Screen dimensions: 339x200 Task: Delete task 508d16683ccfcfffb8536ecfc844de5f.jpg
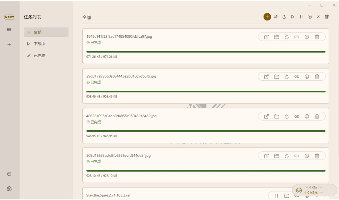317,156
